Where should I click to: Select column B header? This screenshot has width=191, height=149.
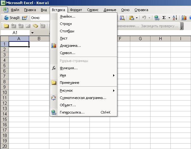pos(39,39)
